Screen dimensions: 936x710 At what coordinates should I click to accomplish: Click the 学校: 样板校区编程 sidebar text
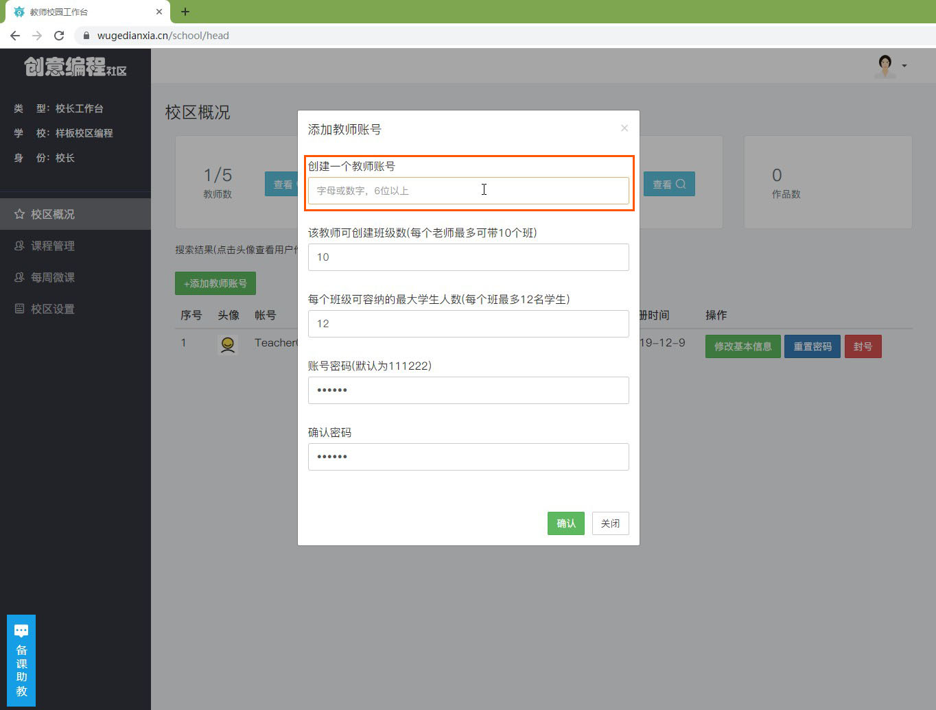(x=64, y=133)
